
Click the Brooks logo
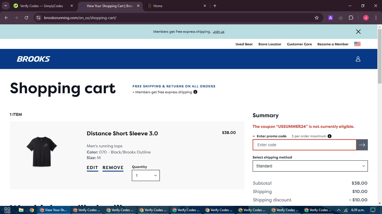[x=33, y=59]
